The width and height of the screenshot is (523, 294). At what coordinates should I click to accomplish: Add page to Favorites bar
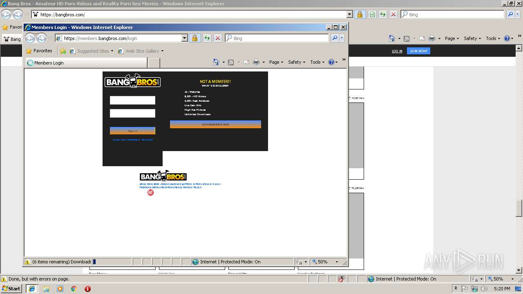pos(63,51)
